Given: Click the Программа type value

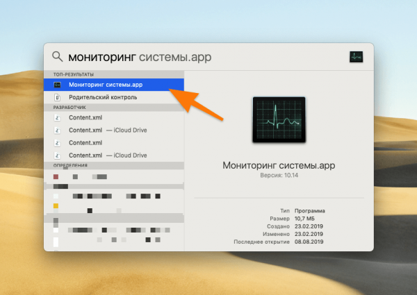Looking at the screenshot, I should click(x=309, y=211).
